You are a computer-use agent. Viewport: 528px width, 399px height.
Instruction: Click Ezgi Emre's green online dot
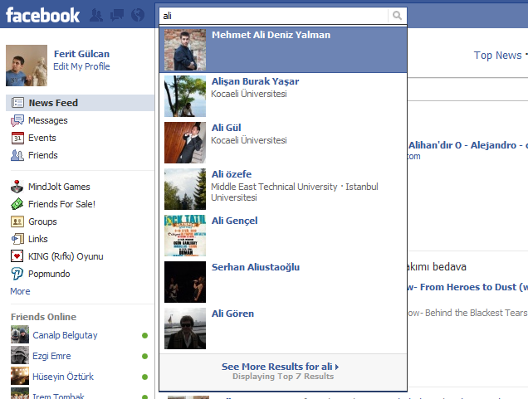[x=144, y=356]
